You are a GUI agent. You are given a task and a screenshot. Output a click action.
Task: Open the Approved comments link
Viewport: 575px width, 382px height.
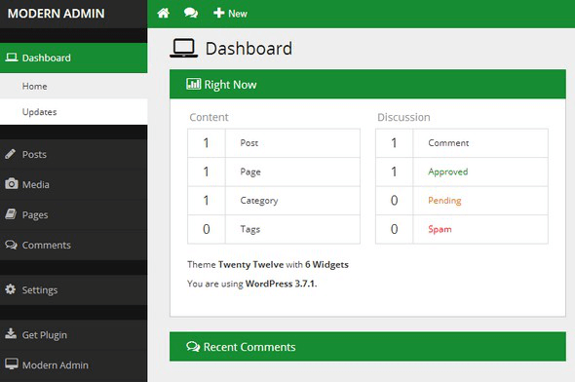(447, 172)
